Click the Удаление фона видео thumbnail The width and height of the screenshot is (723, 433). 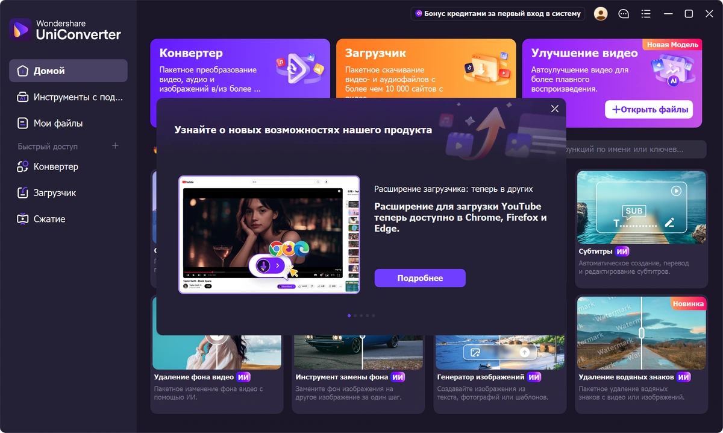tap(217, 353)
